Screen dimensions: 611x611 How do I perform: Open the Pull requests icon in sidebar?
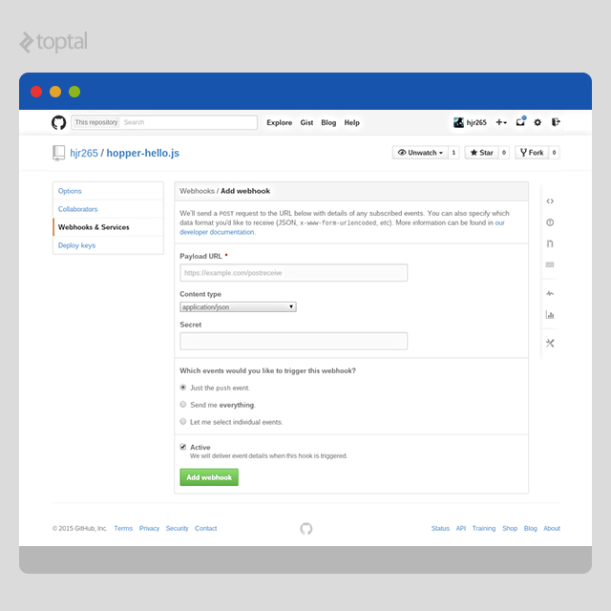[550, 243]
